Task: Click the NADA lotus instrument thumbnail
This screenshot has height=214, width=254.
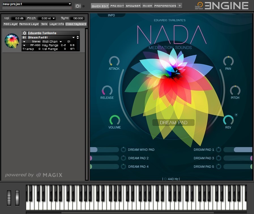Action: 12,41
